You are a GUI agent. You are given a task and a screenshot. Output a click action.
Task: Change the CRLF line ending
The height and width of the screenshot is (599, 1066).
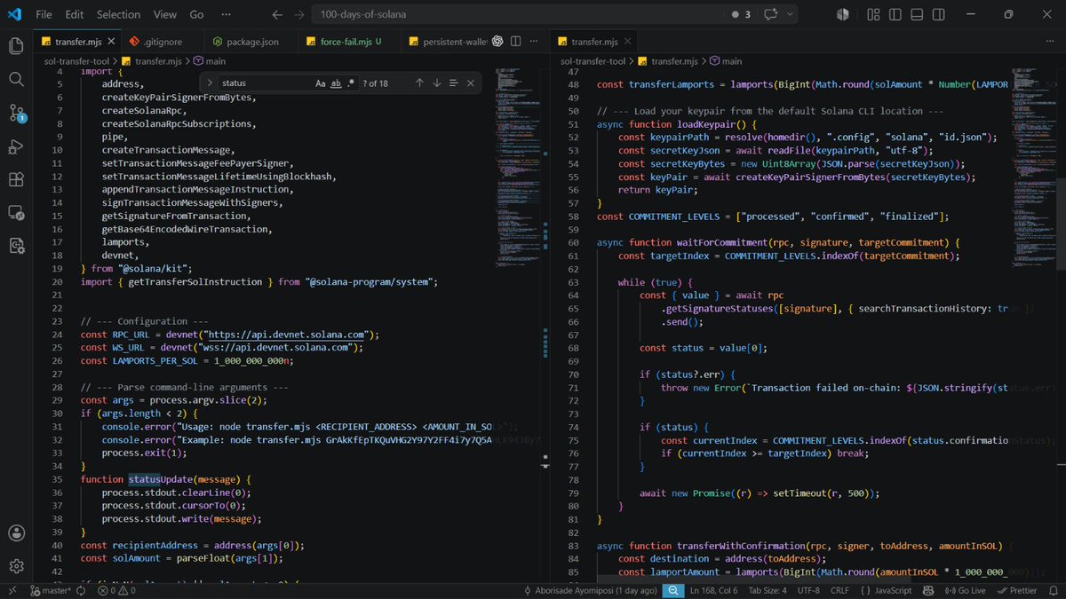pyautogui.click(x=840, y=590)
